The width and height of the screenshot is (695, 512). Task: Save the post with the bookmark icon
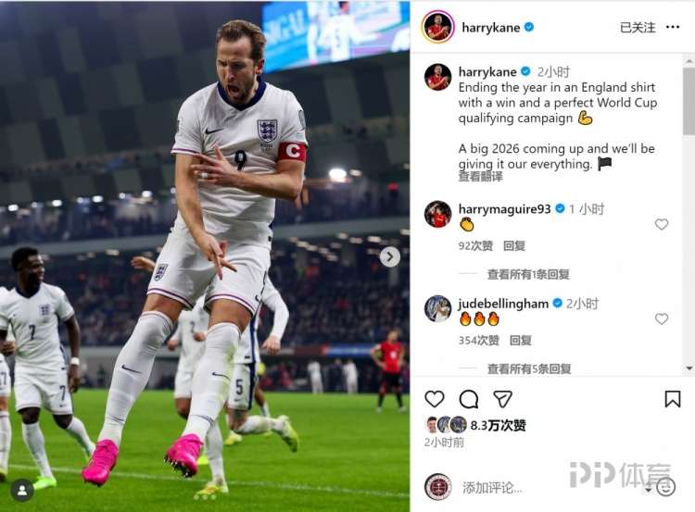click(x=673, y=399)
